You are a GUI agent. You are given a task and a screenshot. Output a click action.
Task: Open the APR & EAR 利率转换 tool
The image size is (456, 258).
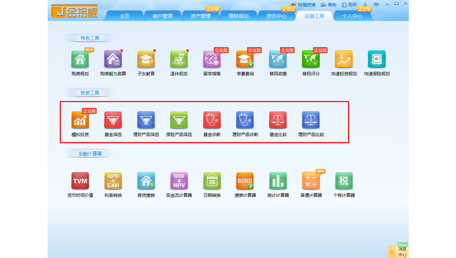pos(113,181)
